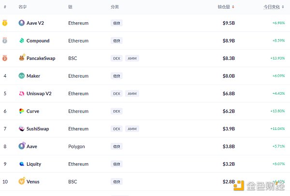Click the SushiSwap logo icon
290x196 pixels.
22,128
